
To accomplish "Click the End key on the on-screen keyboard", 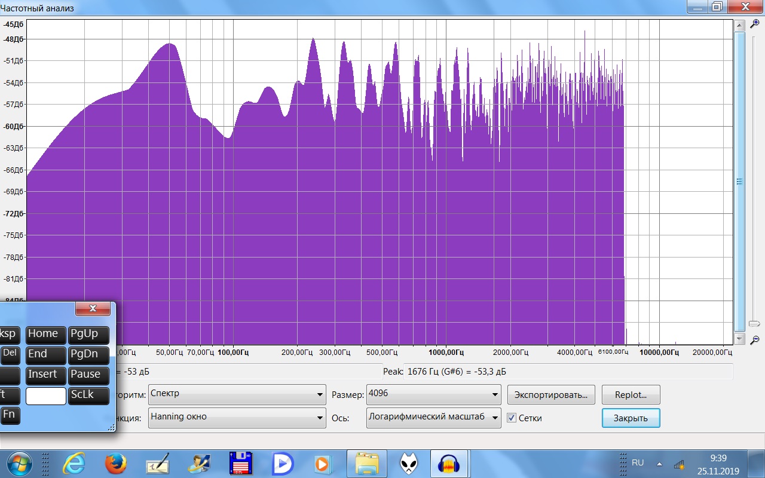I will click(x=45, y=355).
